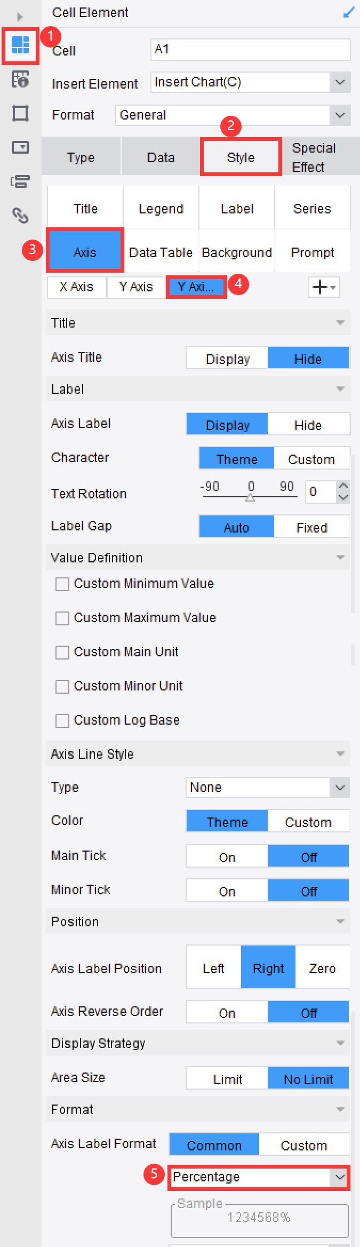
Task: Switch to the Style tab
Action: pos(241,157)
